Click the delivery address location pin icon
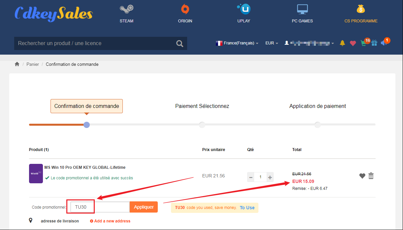403x230 pixels. point(31,220)
